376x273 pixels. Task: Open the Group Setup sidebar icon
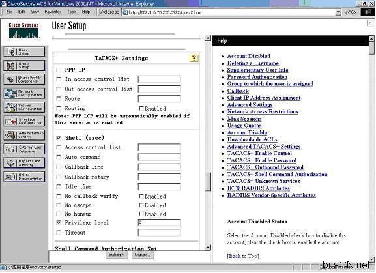click(x=24, y=65)
